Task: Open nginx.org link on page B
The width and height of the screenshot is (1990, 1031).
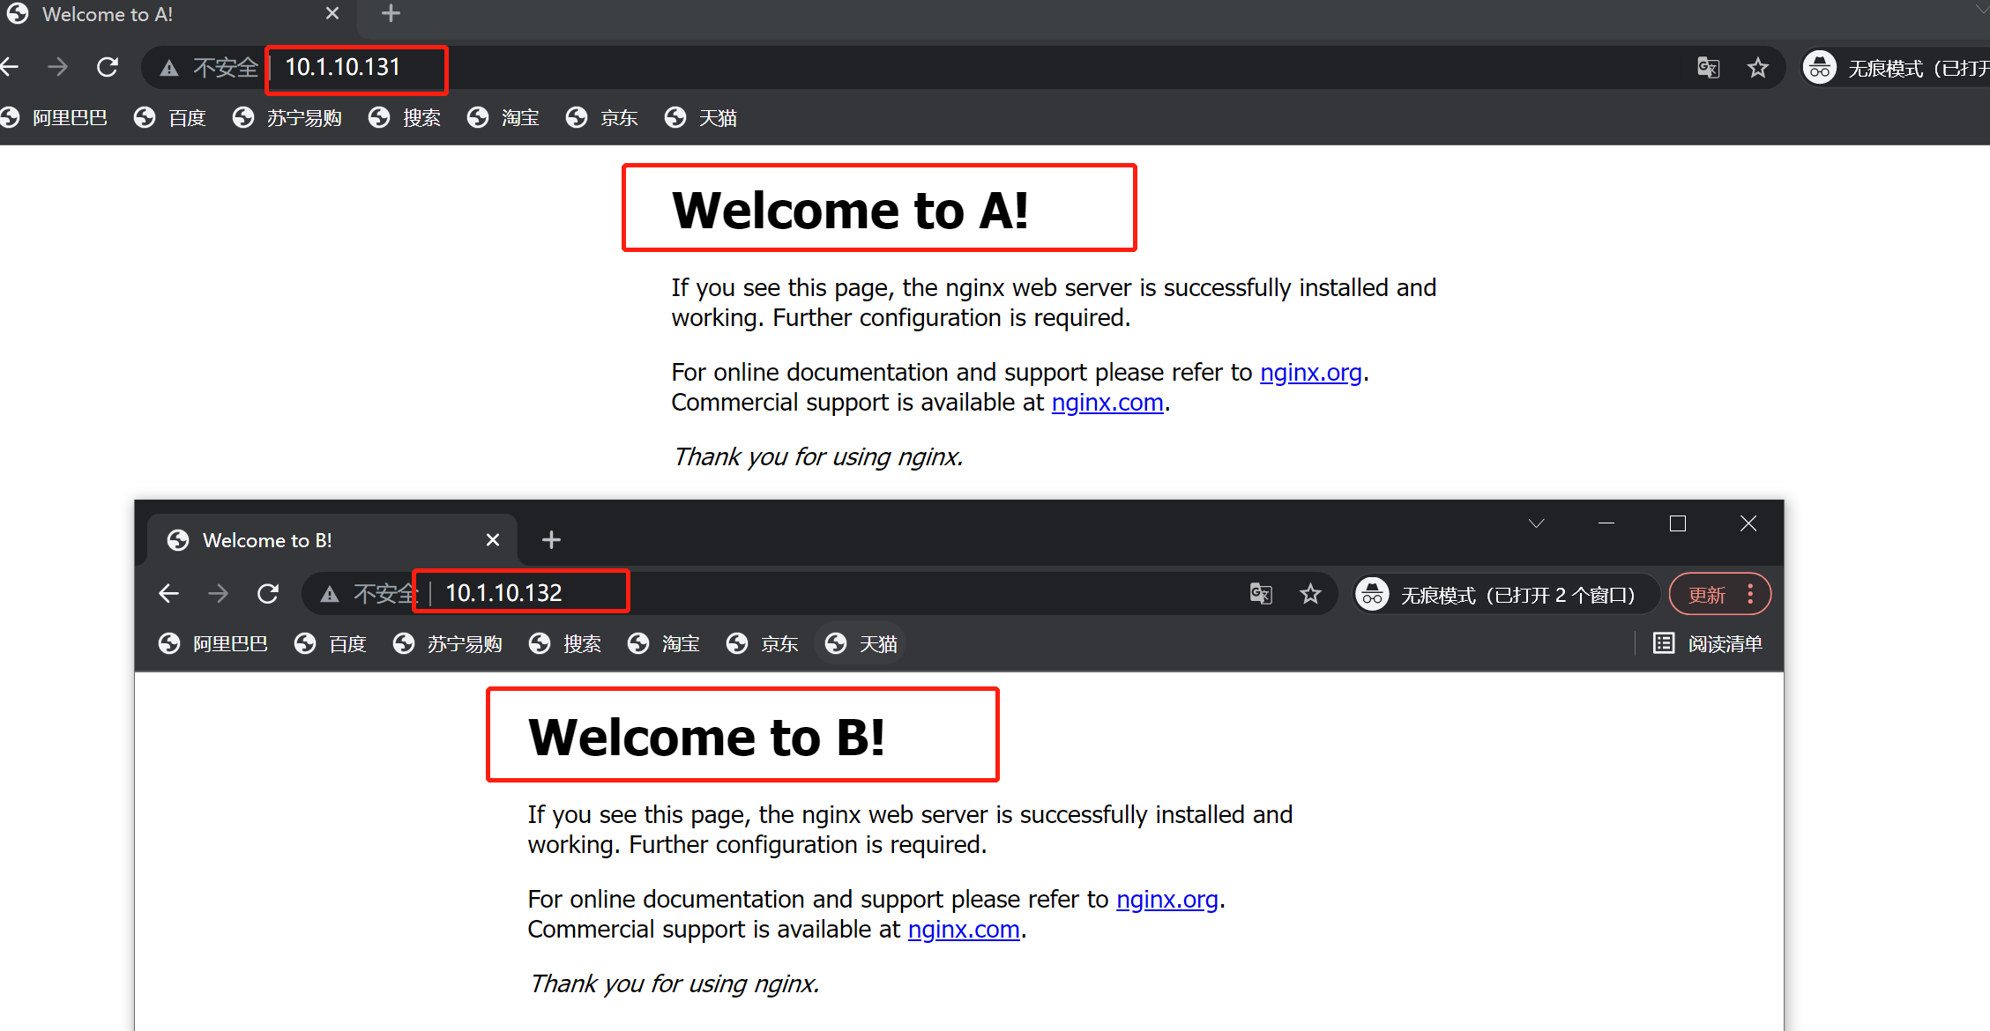Action: coord(1166,900)
